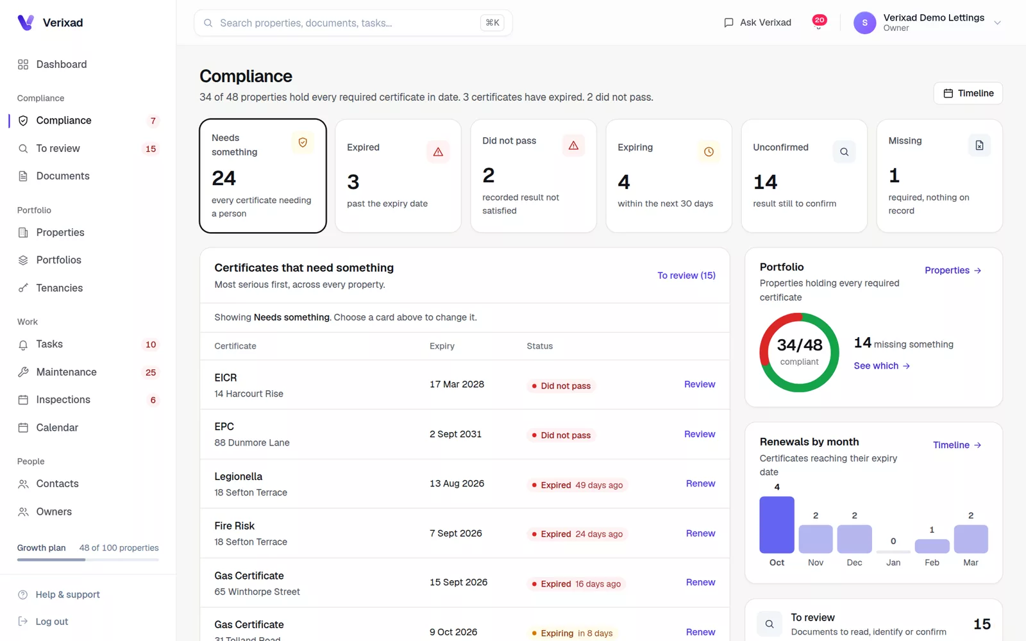Click the Portfolios layers icon in sidebar

(x=23, y=260)
